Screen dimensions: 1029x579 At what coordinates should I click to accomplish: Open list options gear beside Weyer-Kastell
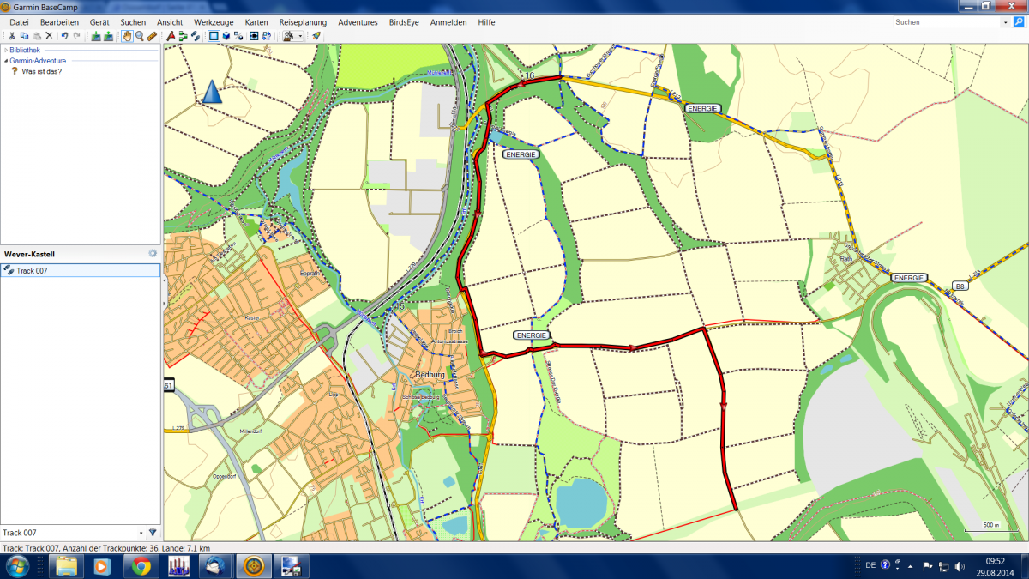(x=153, y=254)
